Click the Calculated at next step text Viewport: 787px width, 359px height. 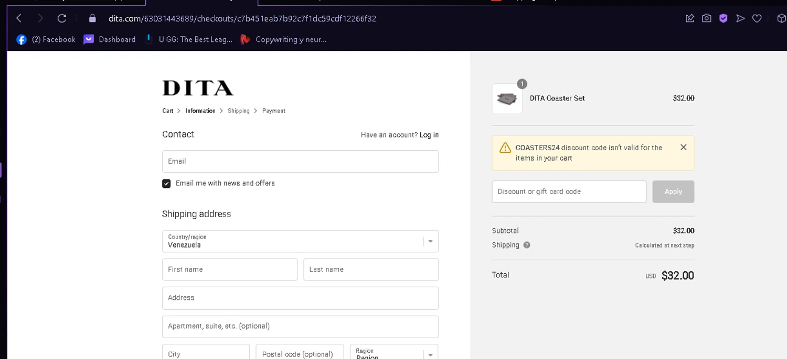tap(665, 245)
